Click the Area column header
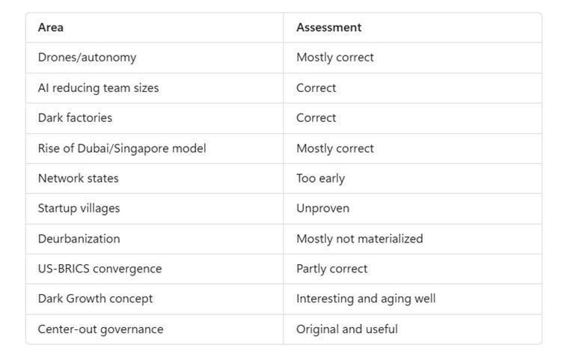This screenshot has width=570, height=360. [x=51, y=27]
